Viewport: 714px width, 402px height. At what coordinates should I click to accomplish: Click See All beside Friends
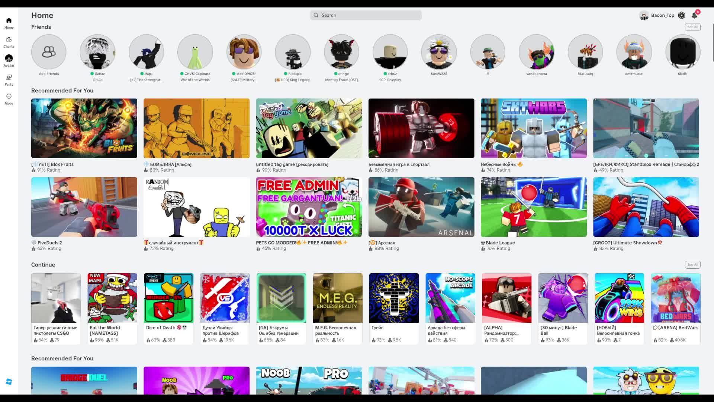692,27
